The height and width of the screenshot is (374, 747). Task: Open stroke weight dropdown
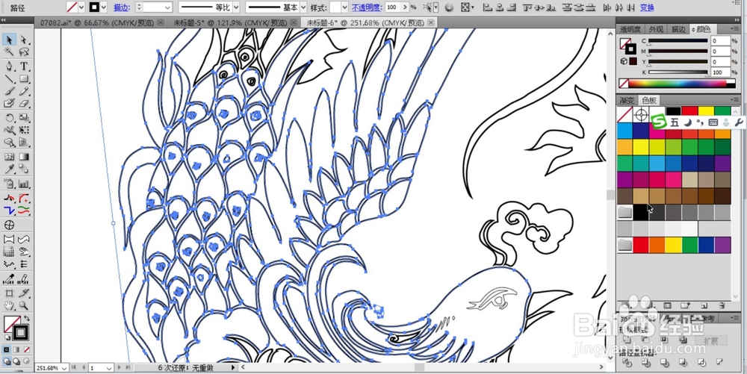click(167, 7)
